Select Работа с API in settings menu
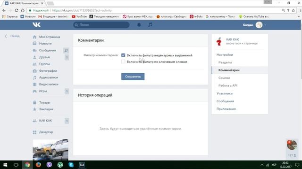 point(228,85)
